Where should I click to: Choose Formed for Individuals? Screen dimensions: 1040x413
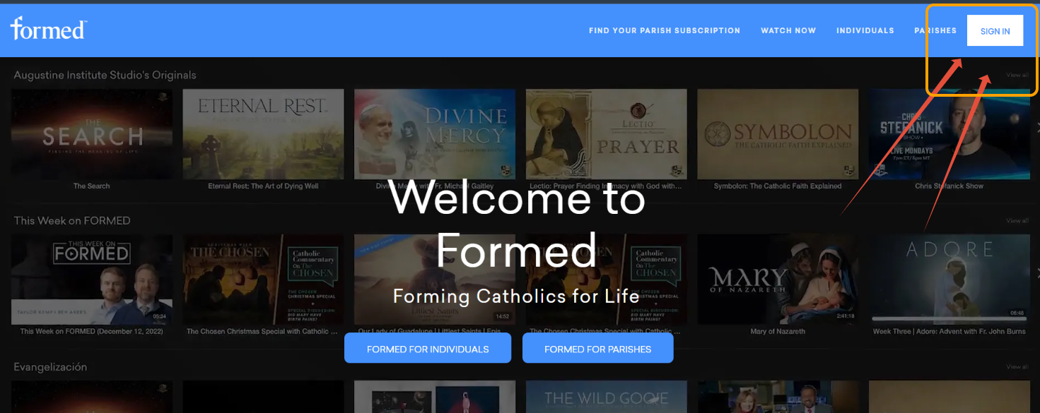click(x=428, y=349)
